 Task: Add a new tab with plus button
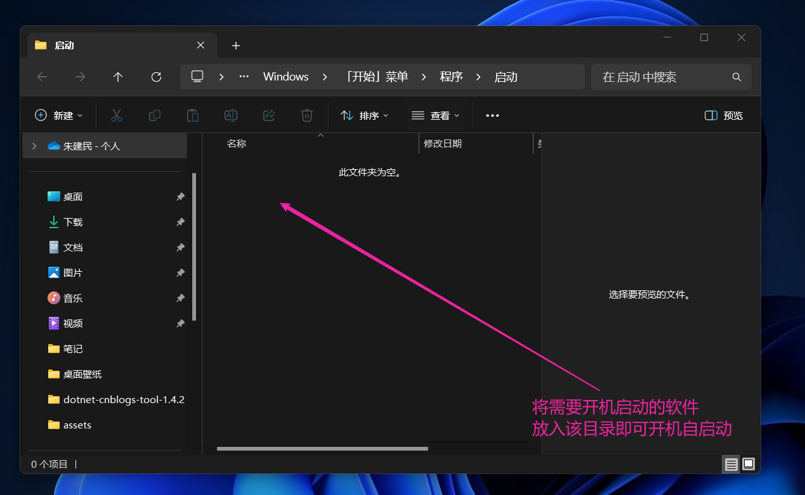tap(236, 46)
